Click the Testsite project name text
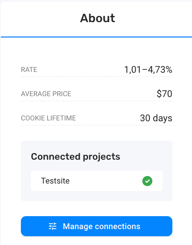 55,181
